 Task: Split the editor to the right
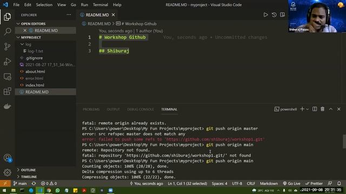(282, 15)
